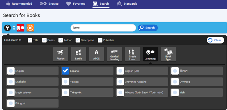
Task: Uncheck the Español language checkbox
Action: [65, 71]
